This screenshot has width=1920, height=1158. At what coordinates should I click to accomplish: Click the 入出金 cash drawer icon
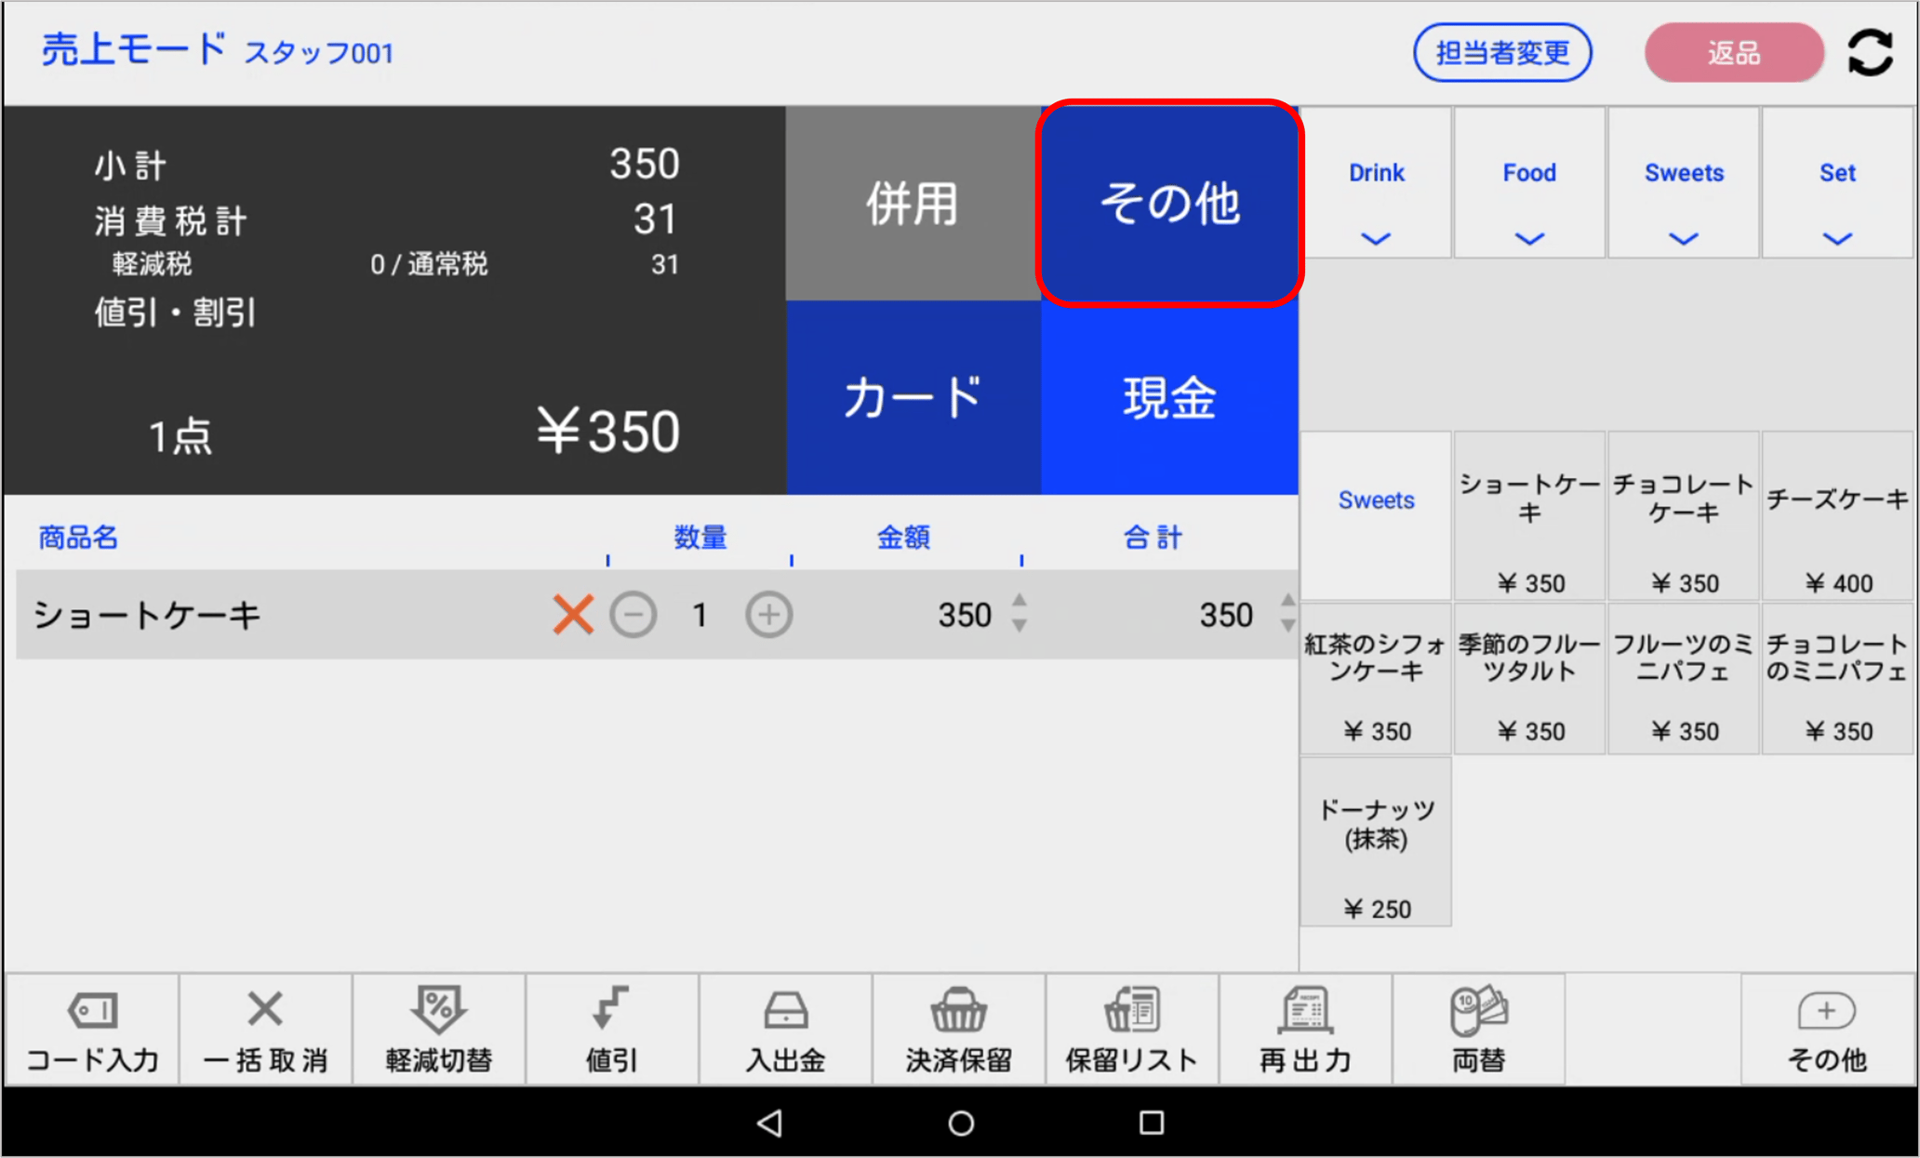click(x=784, y=1029)
